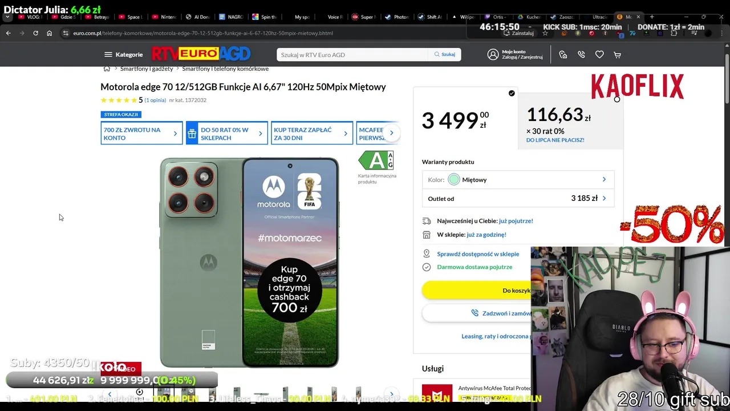Click the main Motorola phone image
Screen dimensions: 730x411
pyautogui.click(x=250, y=263)
